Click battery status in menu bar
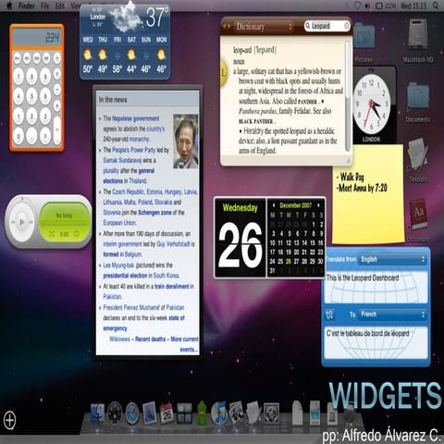 386,6
